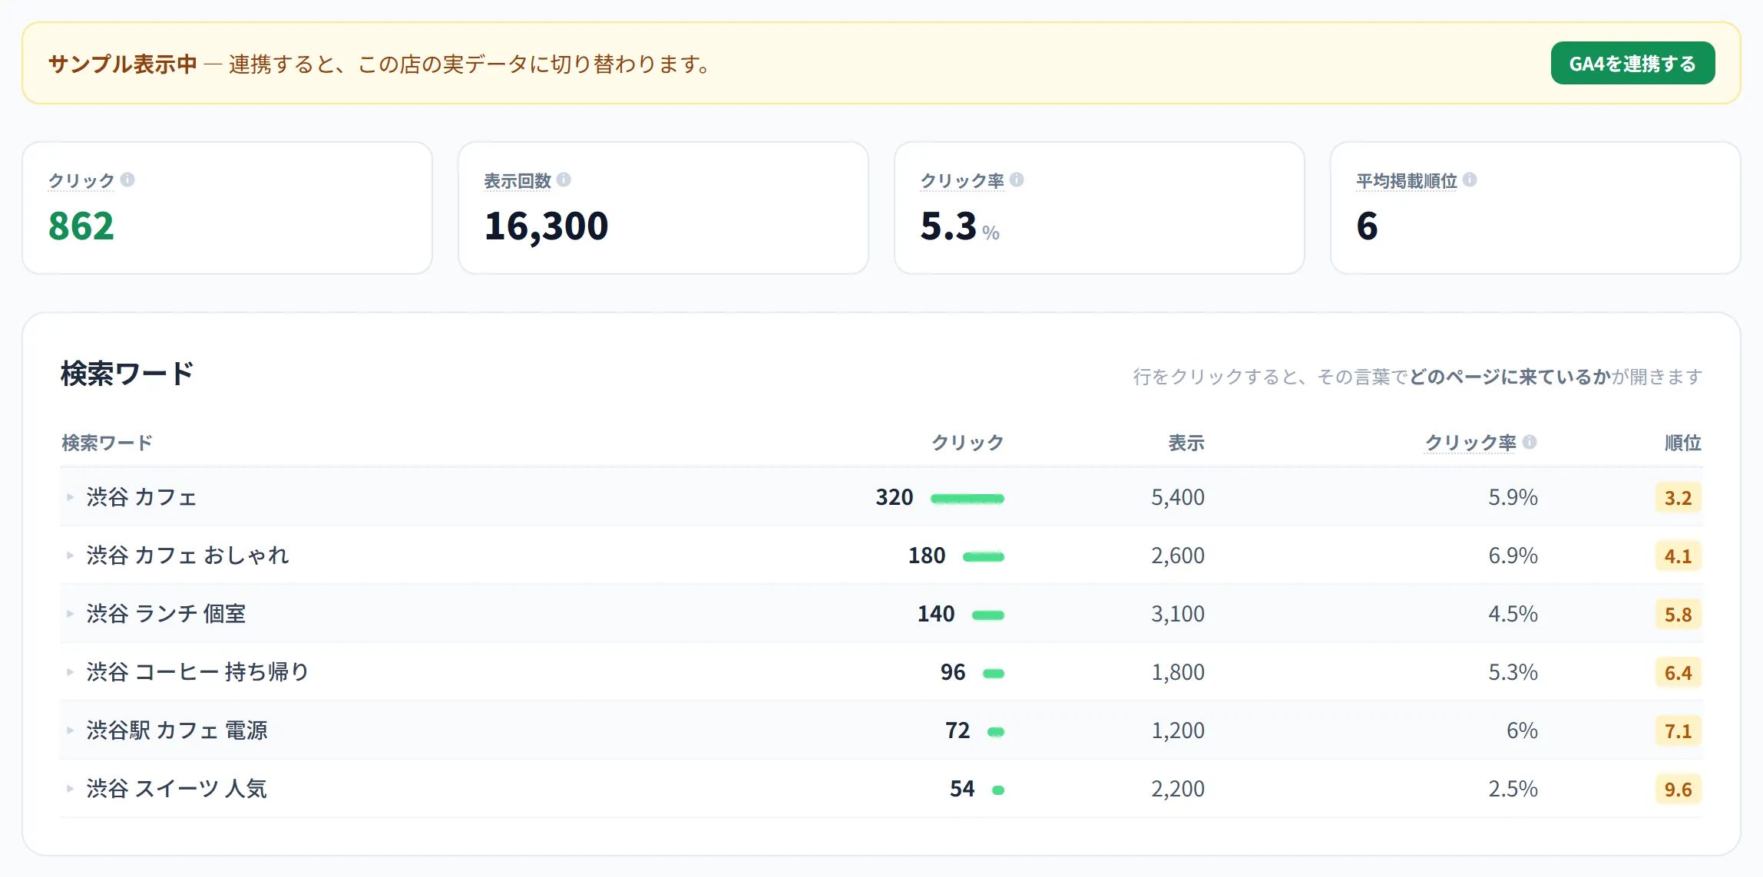
Task: Expand the 渋谷 スイーツ 人気 row arrow
Action: (70, 789)
